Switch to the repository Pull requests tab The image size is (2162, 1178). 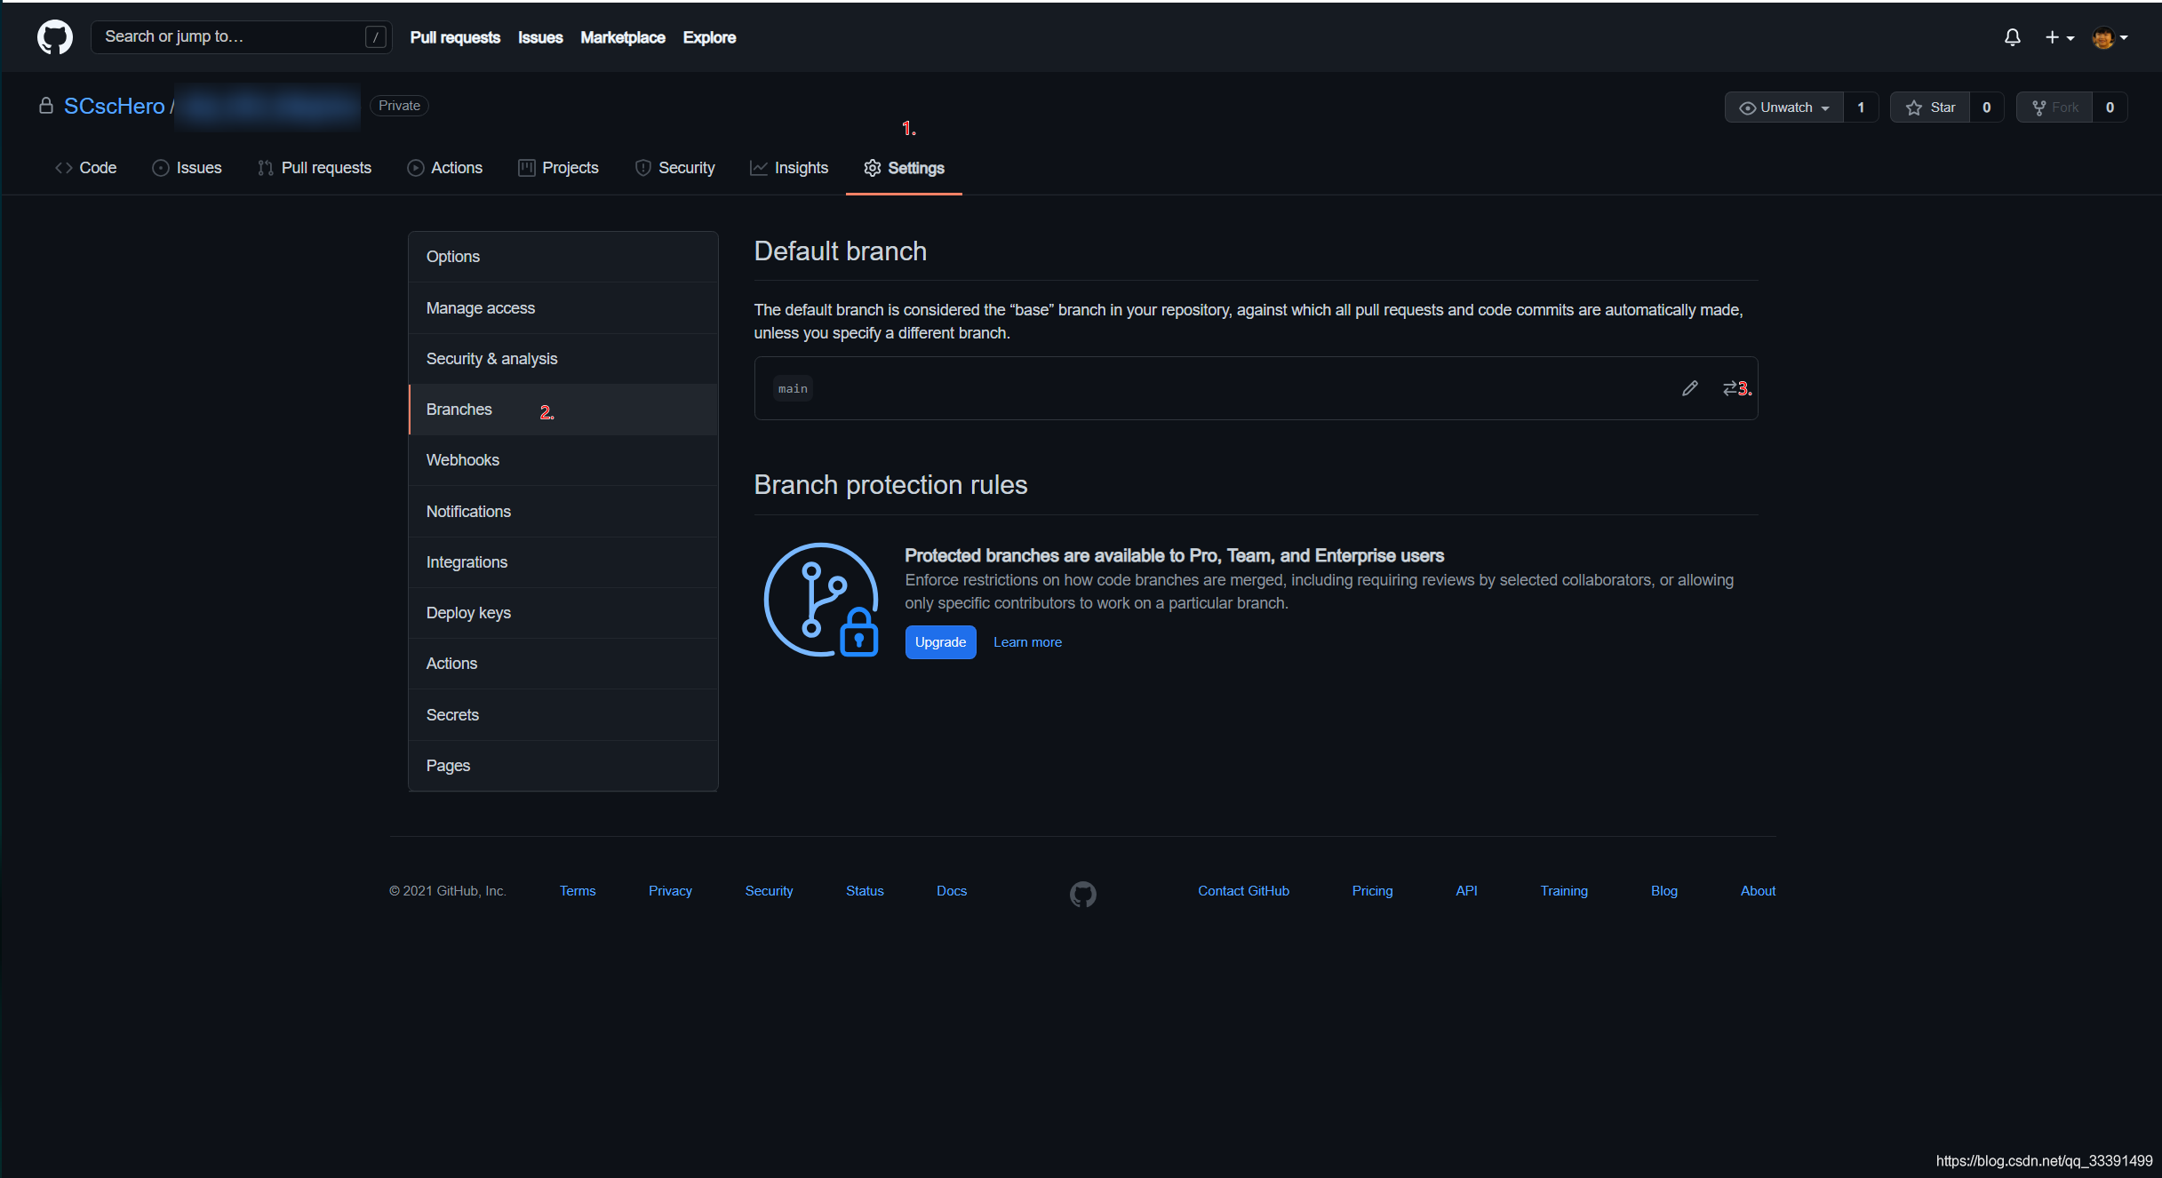point(315,168)
